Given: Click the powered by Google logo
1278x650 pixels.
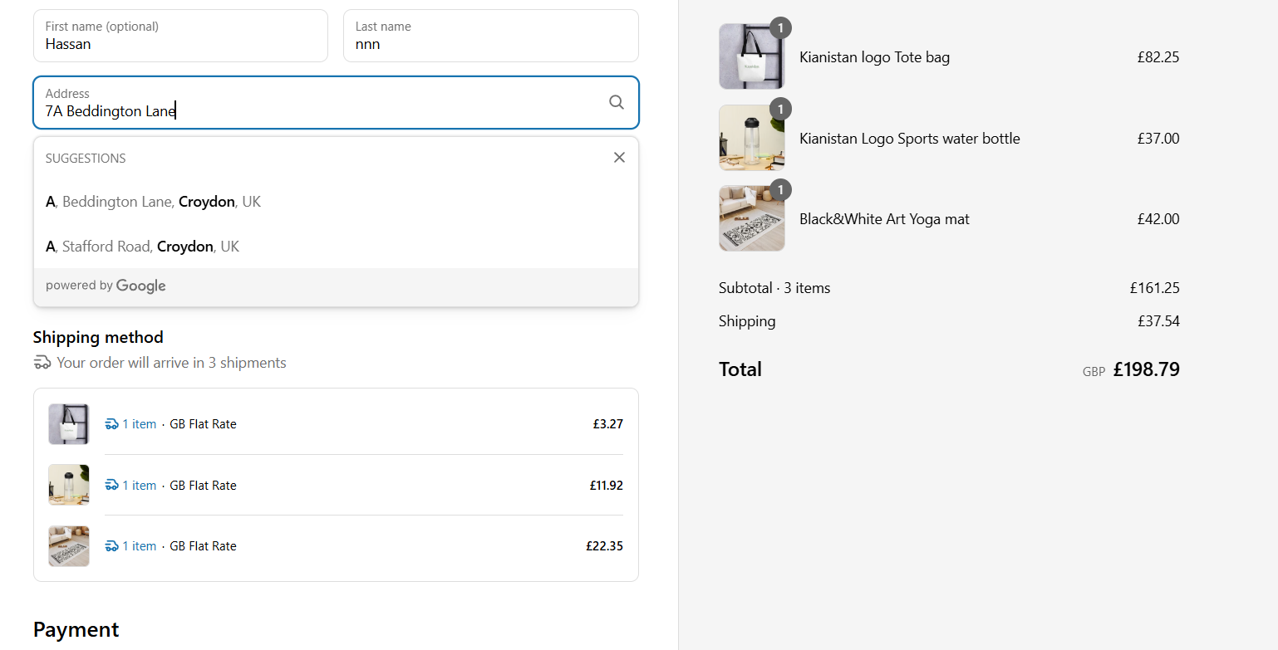Looking at the screenshot, I should coord(140,286).
